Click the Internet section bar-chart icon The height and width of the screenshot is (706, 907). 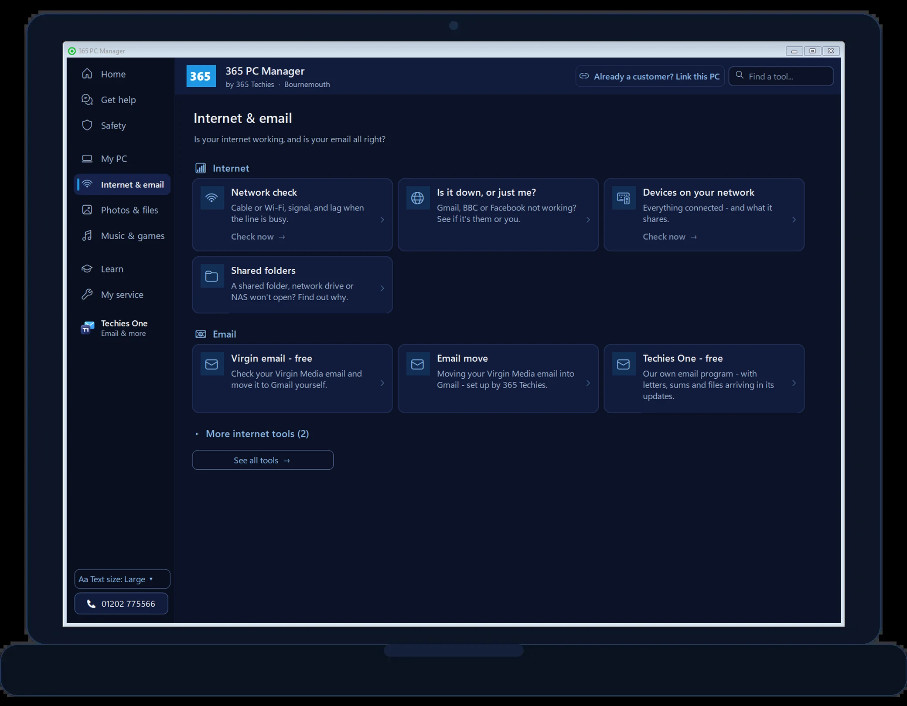[x=201, y=168]
